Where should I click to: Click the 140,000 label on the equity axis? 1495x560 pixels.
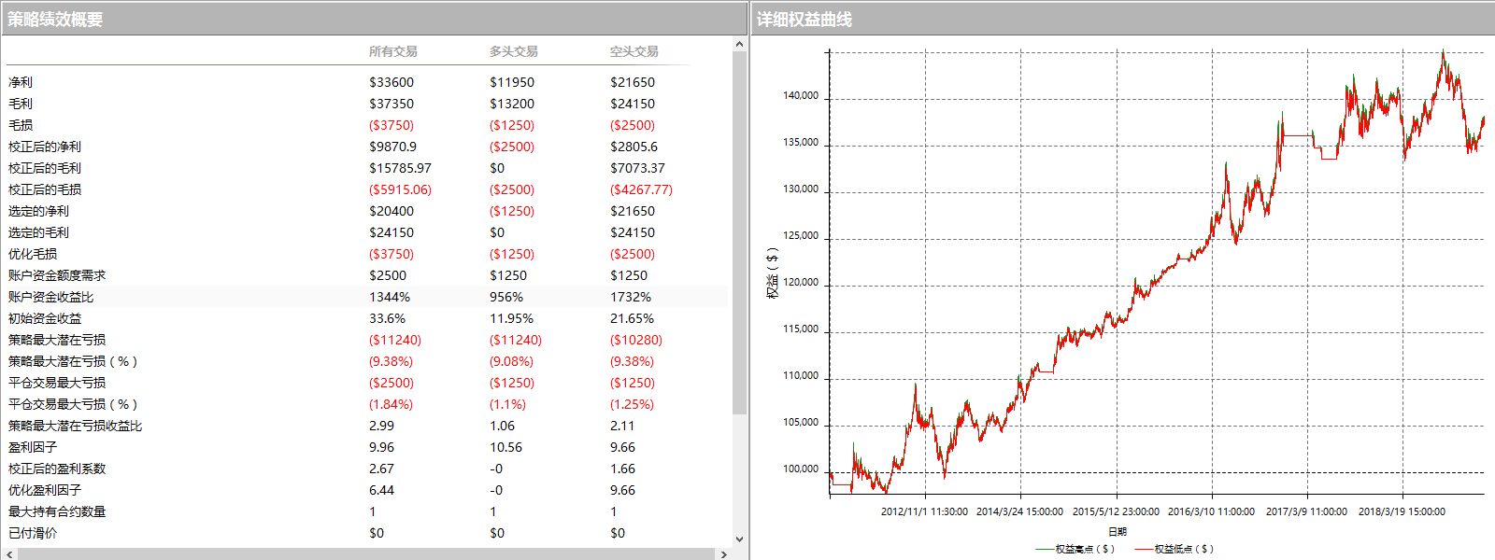800,96
